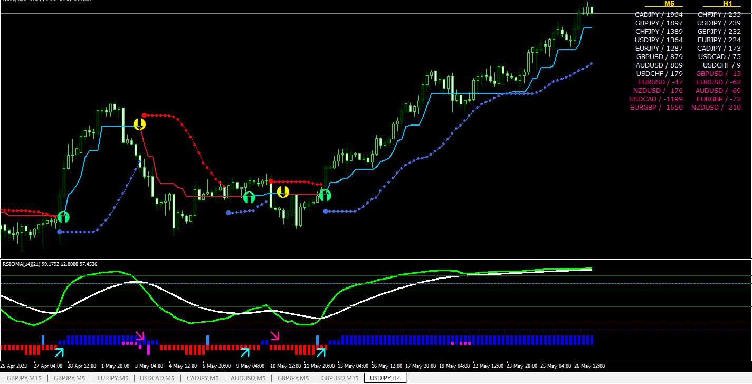Select the yellow sell arrow above 10 May 12:00
Viewport: 752px width, 384px height.
(283, 191)
